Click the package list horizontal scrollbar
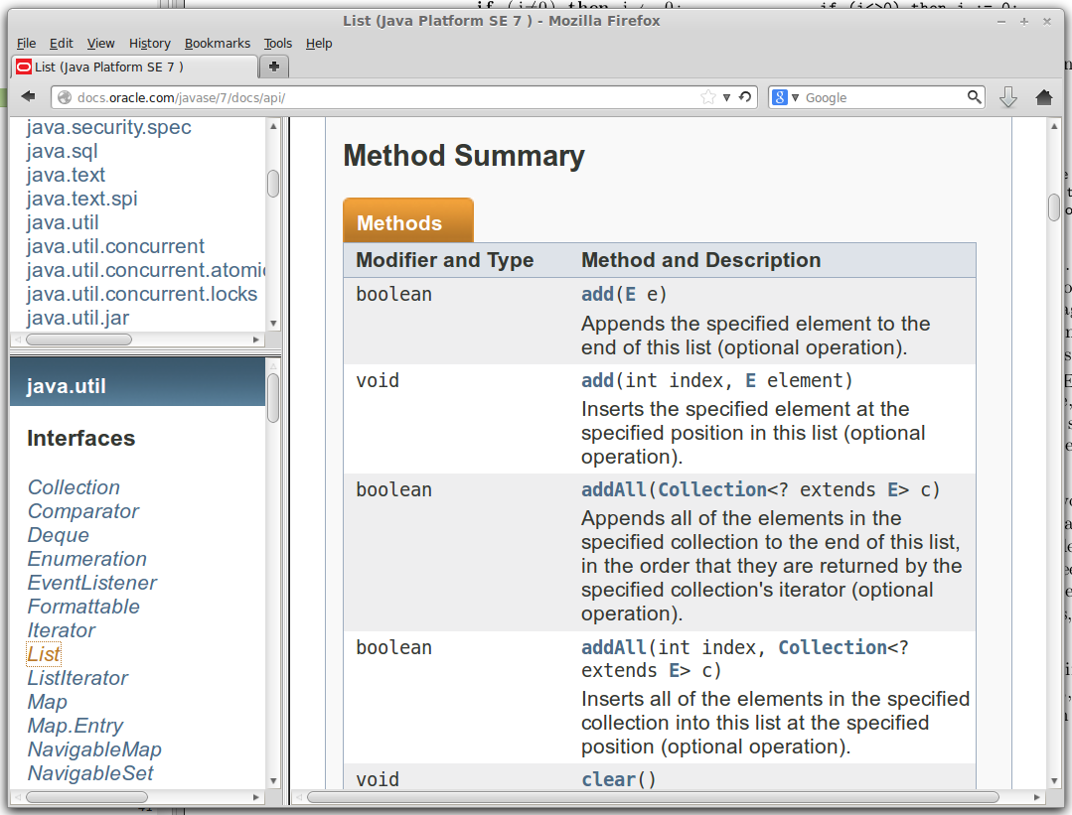The height and width of the screenshot is (815, 1072). (79, 339)
